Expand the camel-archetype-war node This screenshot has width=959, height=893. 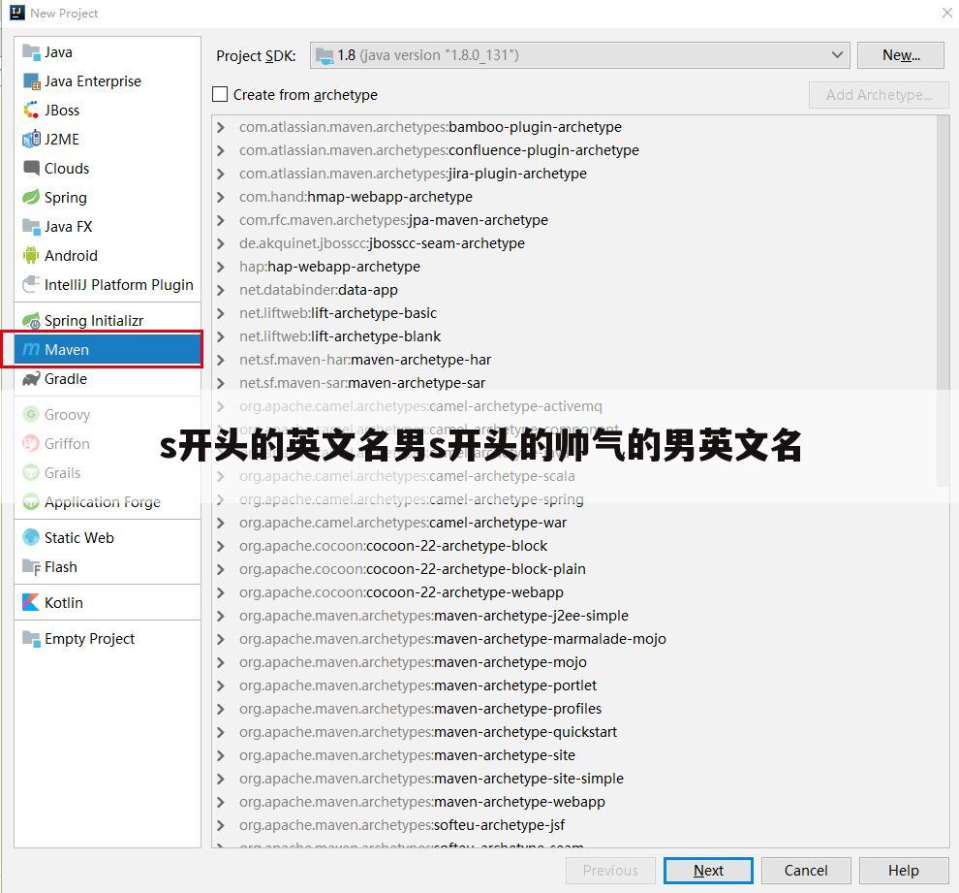221,523
